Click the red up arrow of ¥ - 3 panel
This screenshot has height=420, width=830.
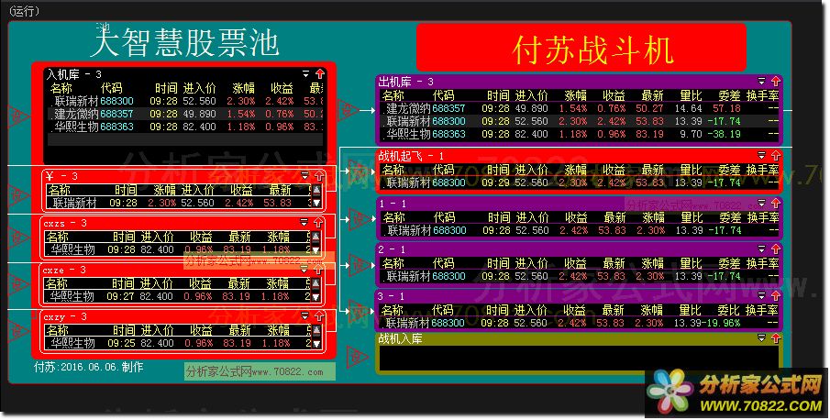coord(319,176)
